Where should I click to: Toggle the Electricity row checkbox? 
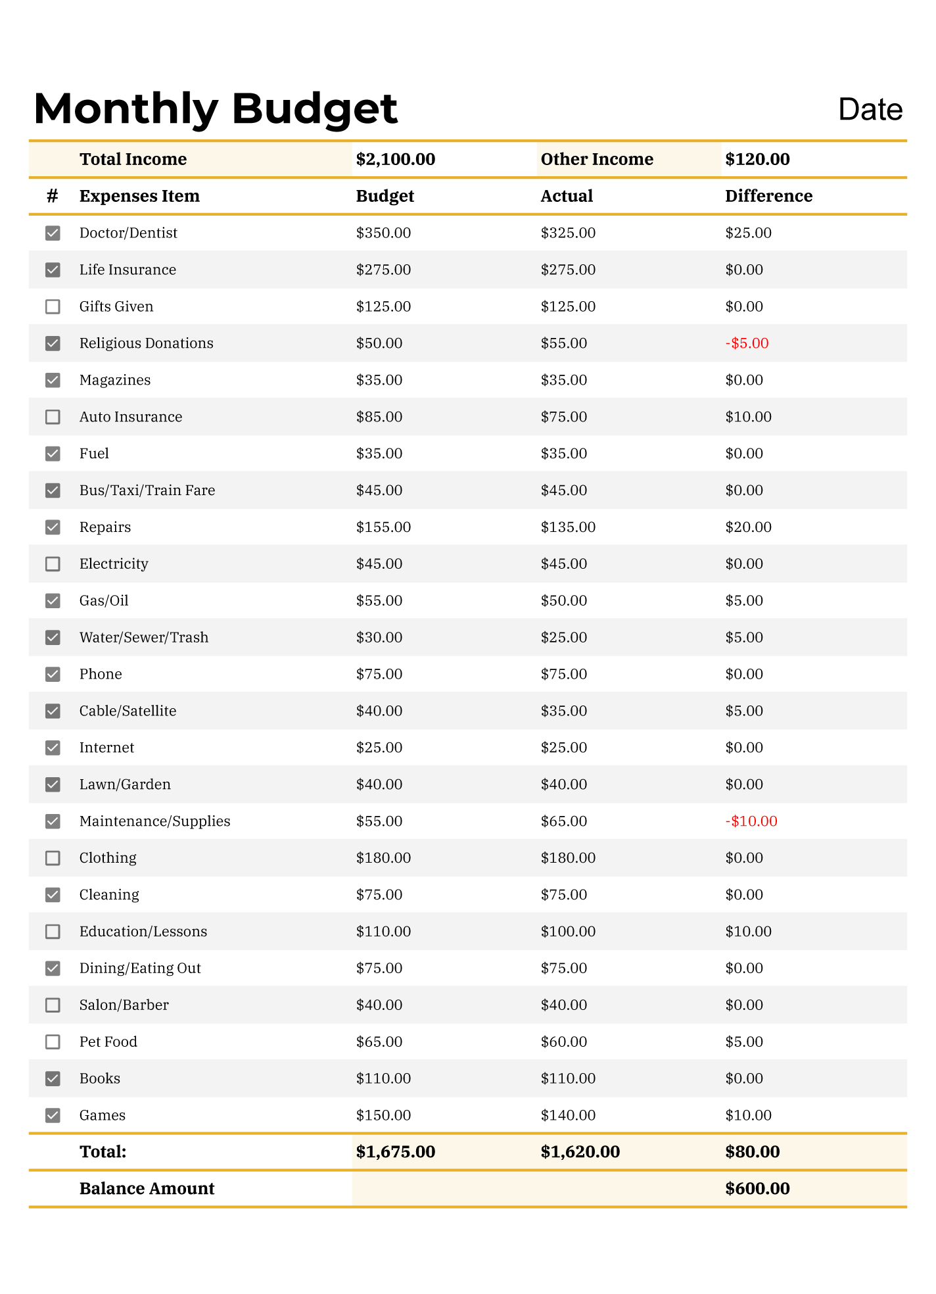pyautogui.click(x=53, y=564)
